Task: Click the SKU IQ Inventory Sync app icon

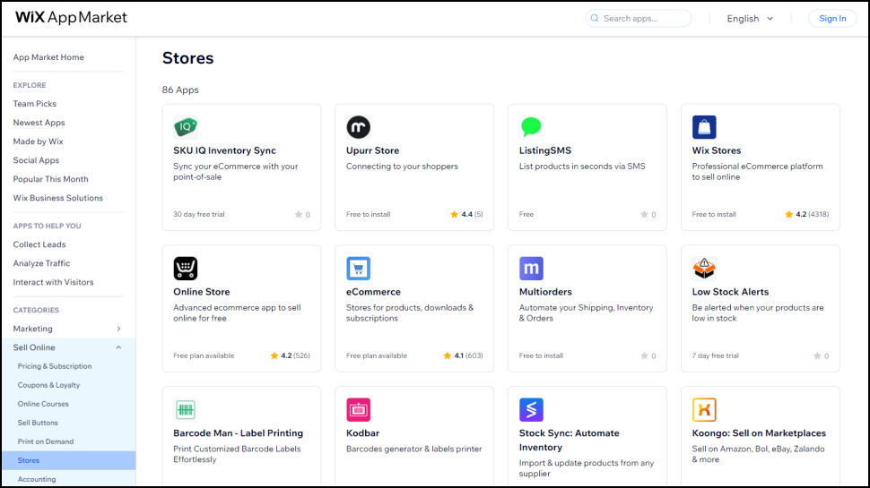Action: pyautogui.click(x=185, y=127)
